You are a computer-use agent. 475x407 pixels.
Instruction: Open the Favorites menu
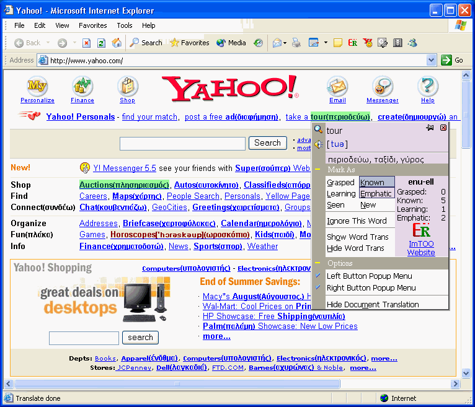coord(92,25)
